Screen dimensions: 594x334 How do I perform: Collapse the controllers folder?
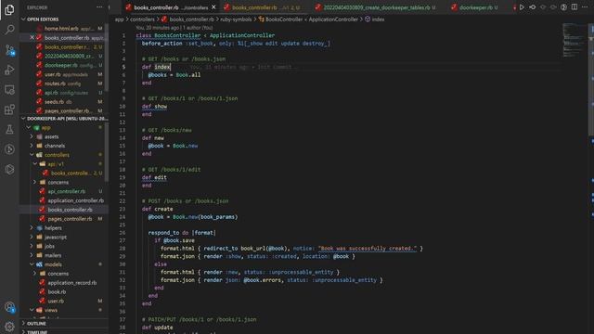click(x=32, y=155)
